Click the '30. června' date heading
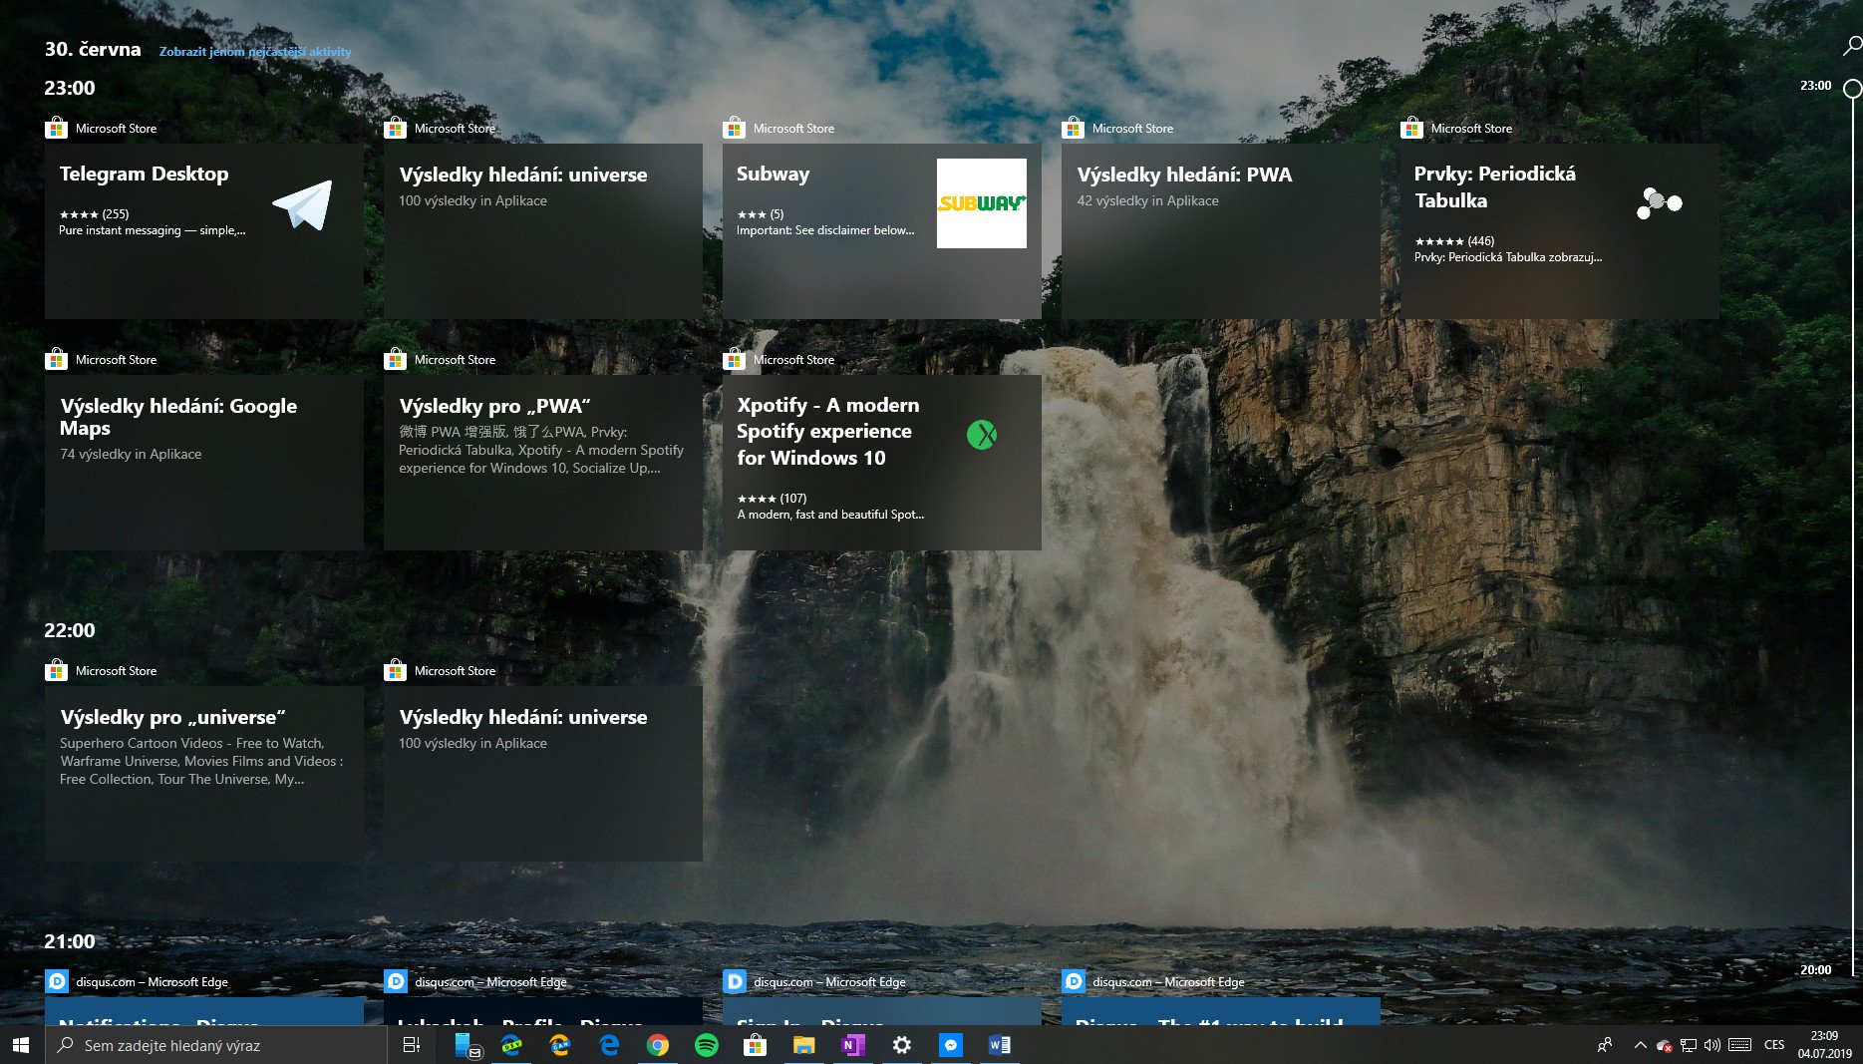Screen dimensions: 1863x1064 93,50
